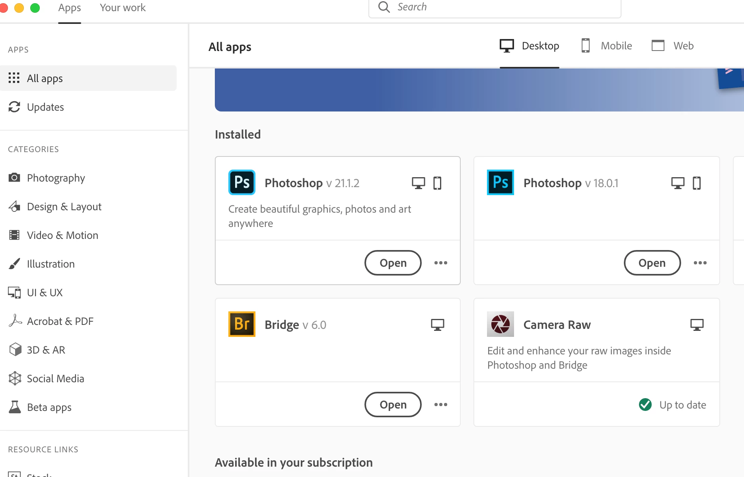
Task: Click the Up to date status text
Action: 683,405
